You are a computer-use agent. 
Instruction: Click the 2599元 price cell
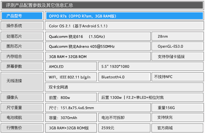[x=124, y=128]
